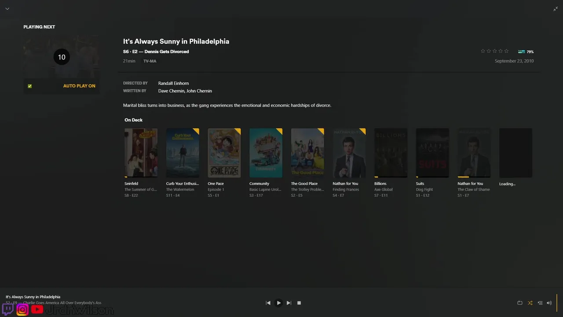Open the Suits poster
563x317 pixels.
click(x=432, y=153)
